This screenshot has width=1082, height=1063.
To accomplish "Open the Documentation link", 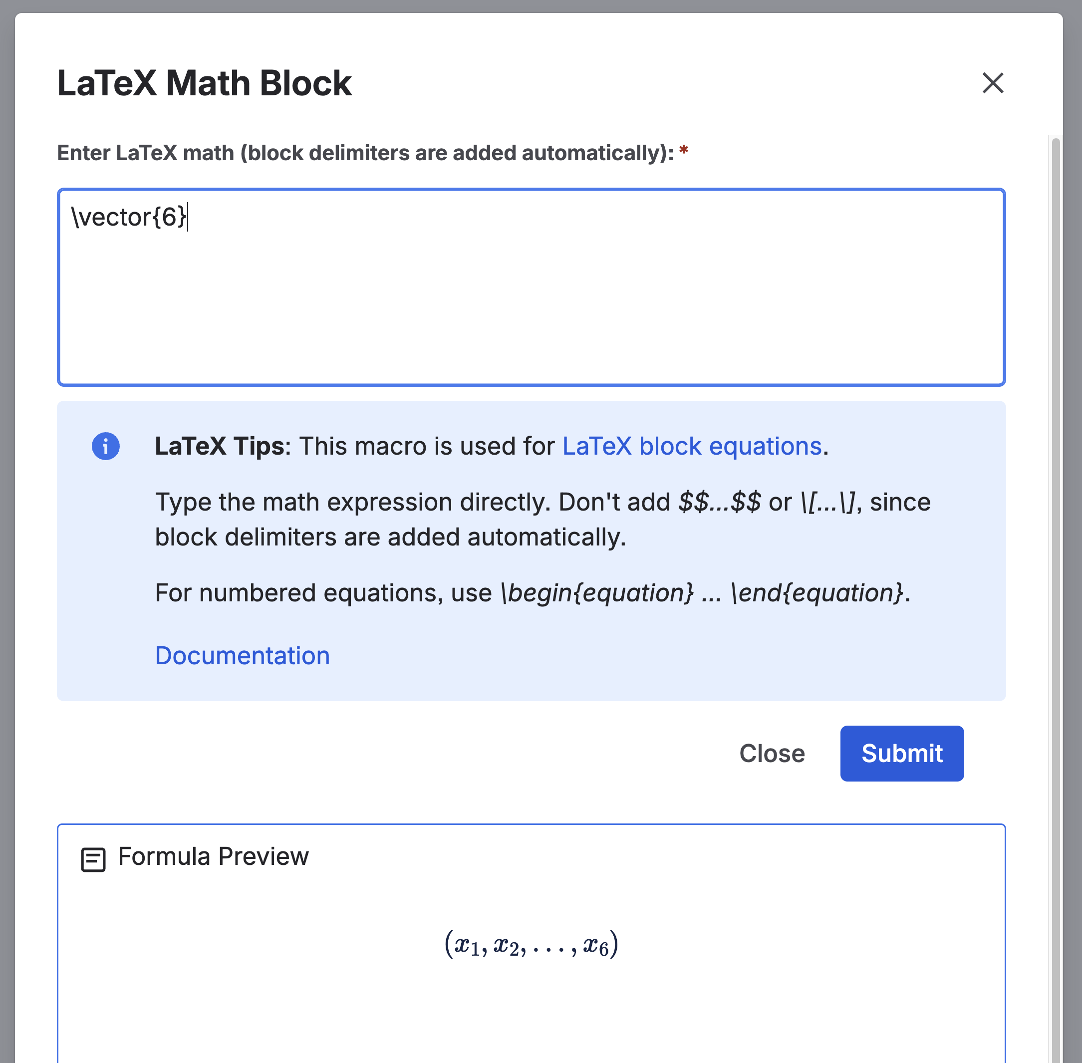I will coord(243,655).
